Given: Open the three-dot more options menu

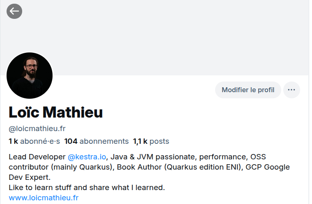Looking at the screenshot, I should (x=291, y=90).
